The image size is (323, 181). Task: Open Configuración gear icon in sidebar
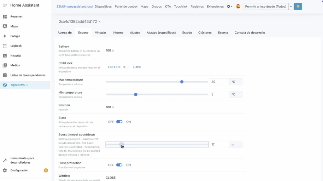click(x=5, y=170)
